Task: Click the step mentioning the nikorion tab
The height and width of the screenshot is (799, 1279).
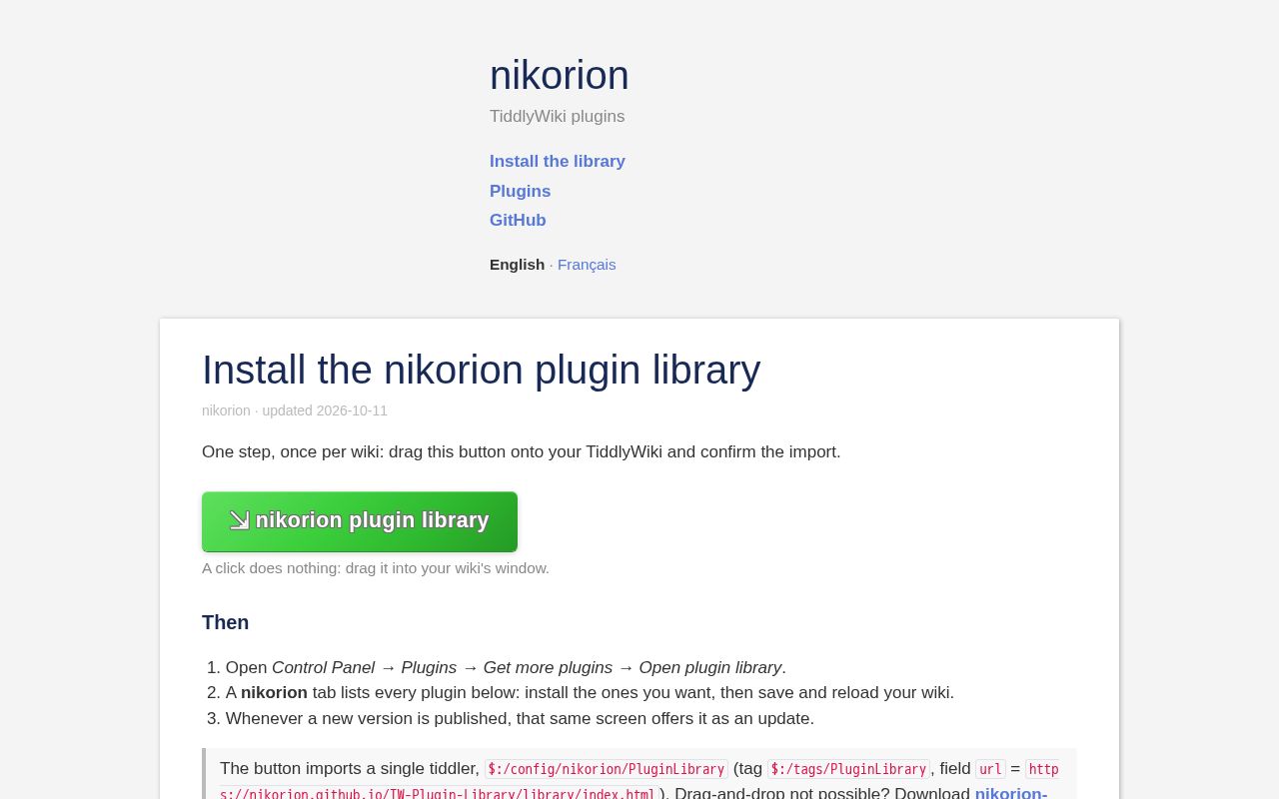Action: tap(590, 693)
